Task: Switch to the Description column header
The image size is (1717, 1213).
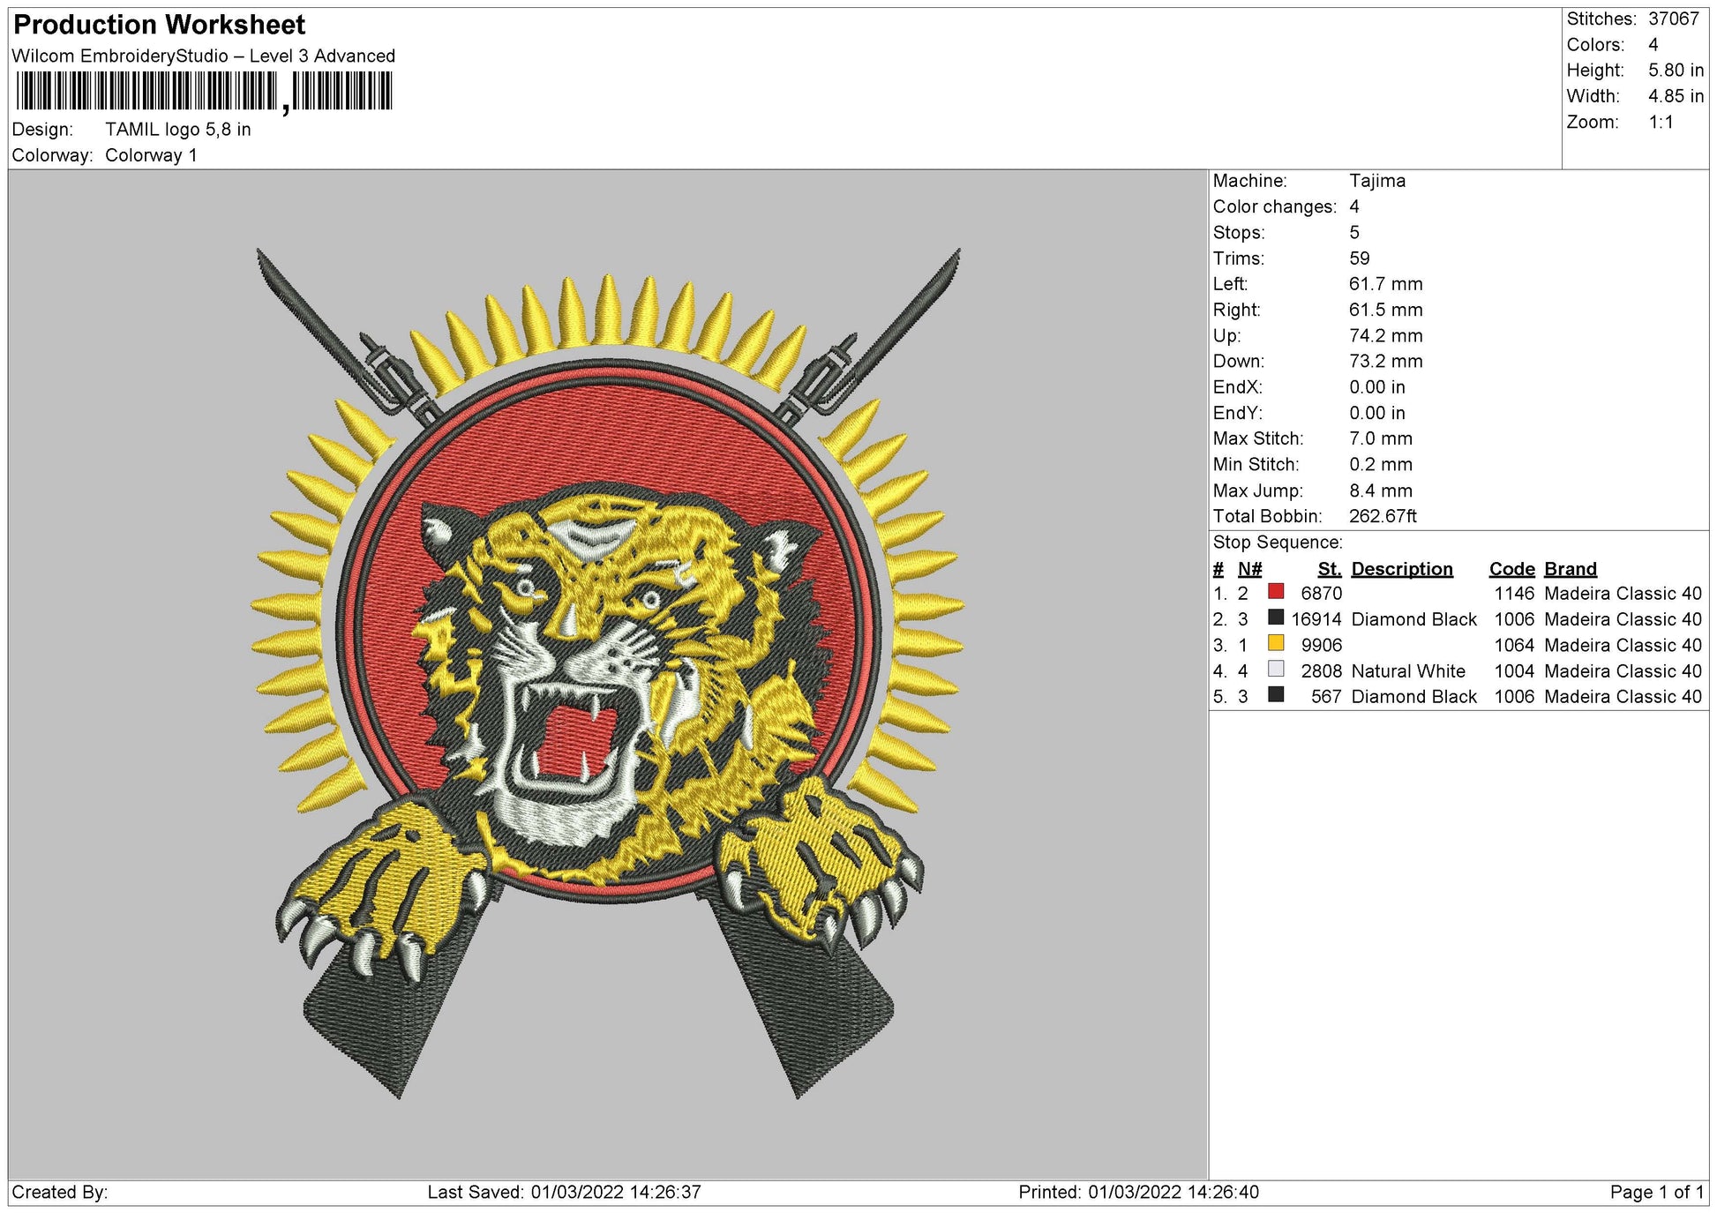Action: [x=1404, y=569]
